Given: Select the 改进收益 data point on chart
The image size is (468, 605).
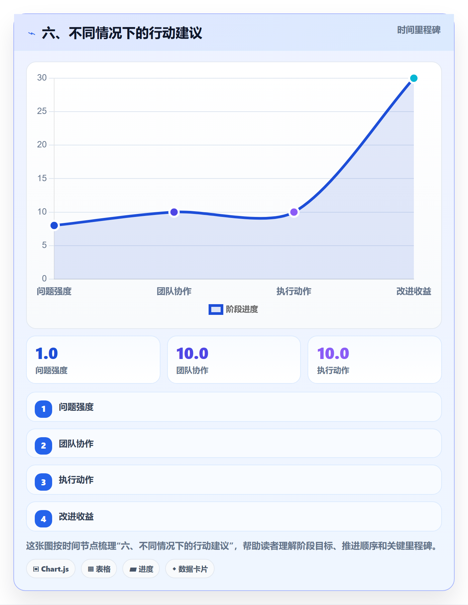Looking at the screenshot, I should 414,78.
